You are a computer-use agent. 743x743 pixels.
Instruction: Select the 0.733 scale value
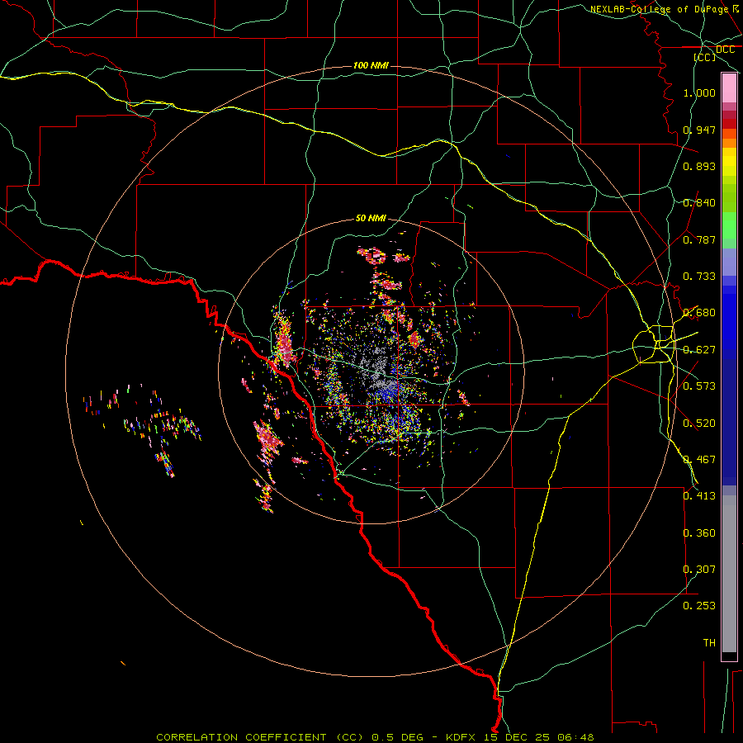pyautogui.click(x=699, y=277)
